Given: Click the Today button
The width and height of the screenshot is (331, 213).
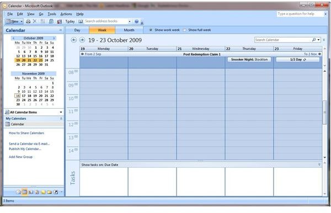Looking at the screenshot, I should click(70, 22).
